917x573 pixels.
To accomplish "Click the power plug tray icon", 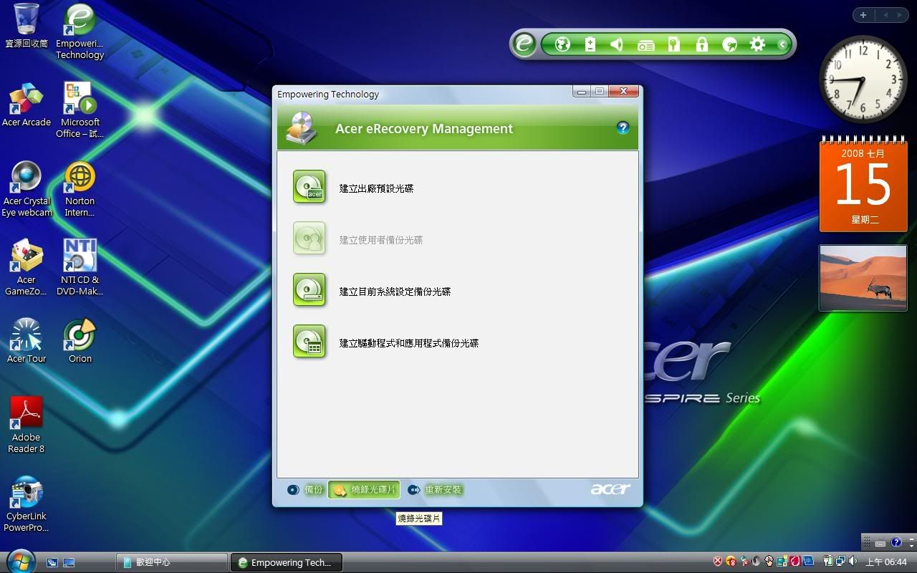I will pos(828,562).
